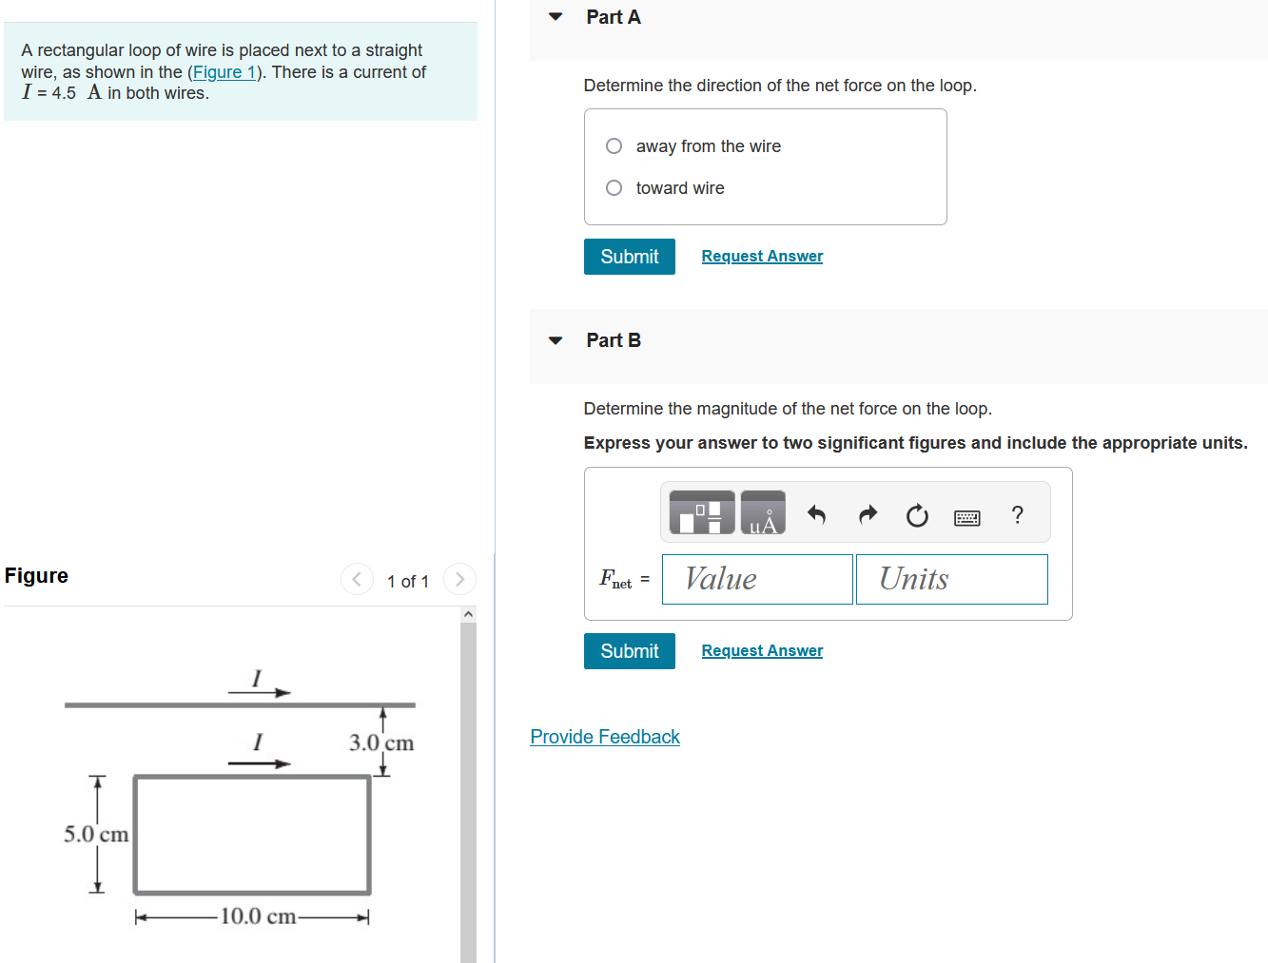The width and height of the screenshot is (1268, 963).
Task: Submit the Part A answer
Action: pos(629,256)
